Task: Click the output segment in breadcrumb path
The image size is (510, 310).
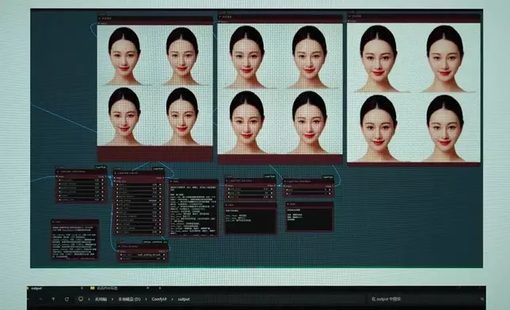Action: pyautogui.click(x=184, y=299)
